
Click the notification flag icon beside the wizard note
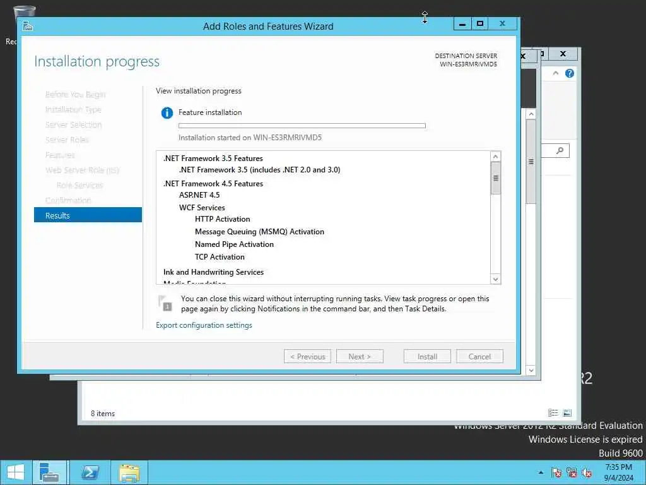(x=165, y=303)
